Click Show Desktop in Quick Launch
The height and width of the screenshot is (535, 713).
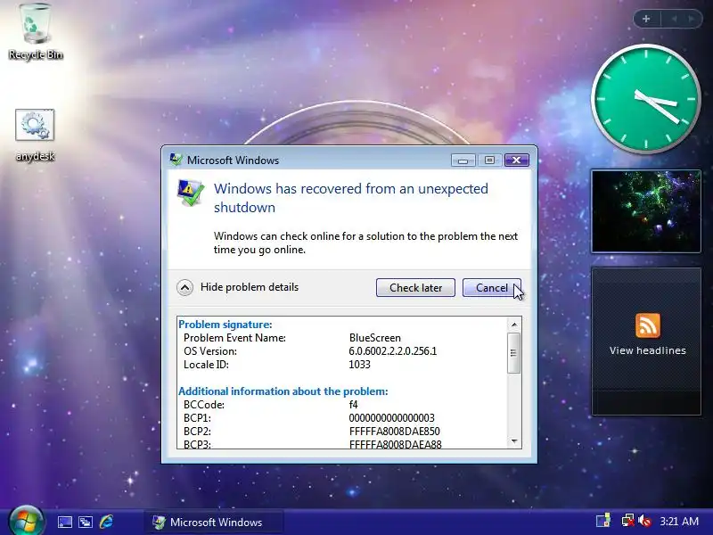click(x=64, y=522)
